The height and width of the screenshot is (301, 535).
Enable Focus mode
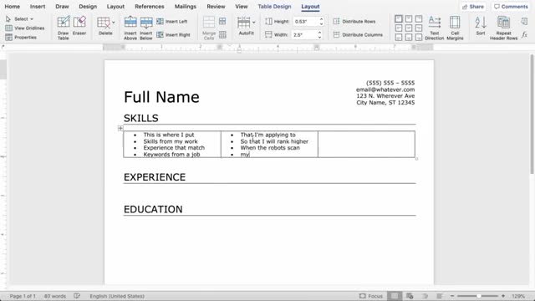[371, 296]
